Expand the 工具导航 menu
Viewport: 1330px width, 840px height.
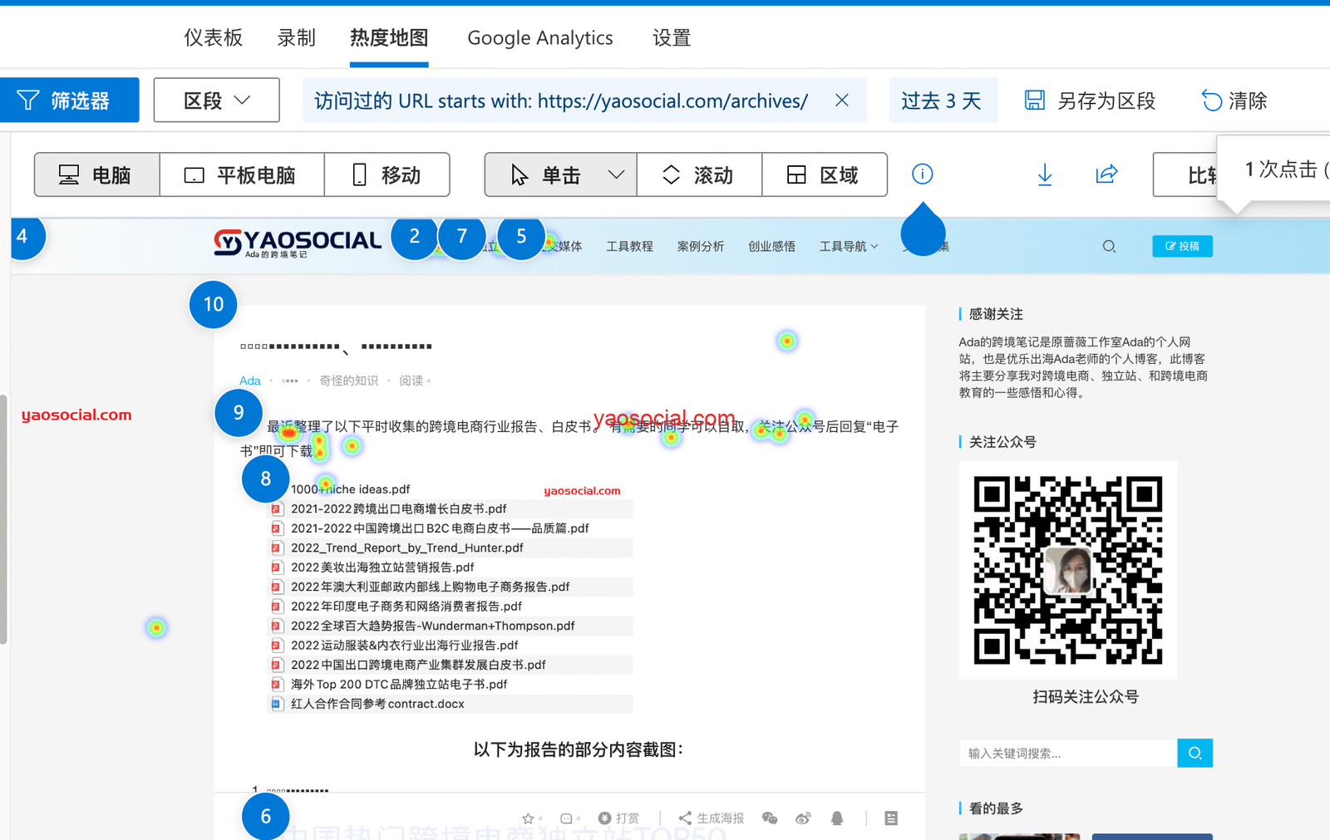tap(848, 247)
